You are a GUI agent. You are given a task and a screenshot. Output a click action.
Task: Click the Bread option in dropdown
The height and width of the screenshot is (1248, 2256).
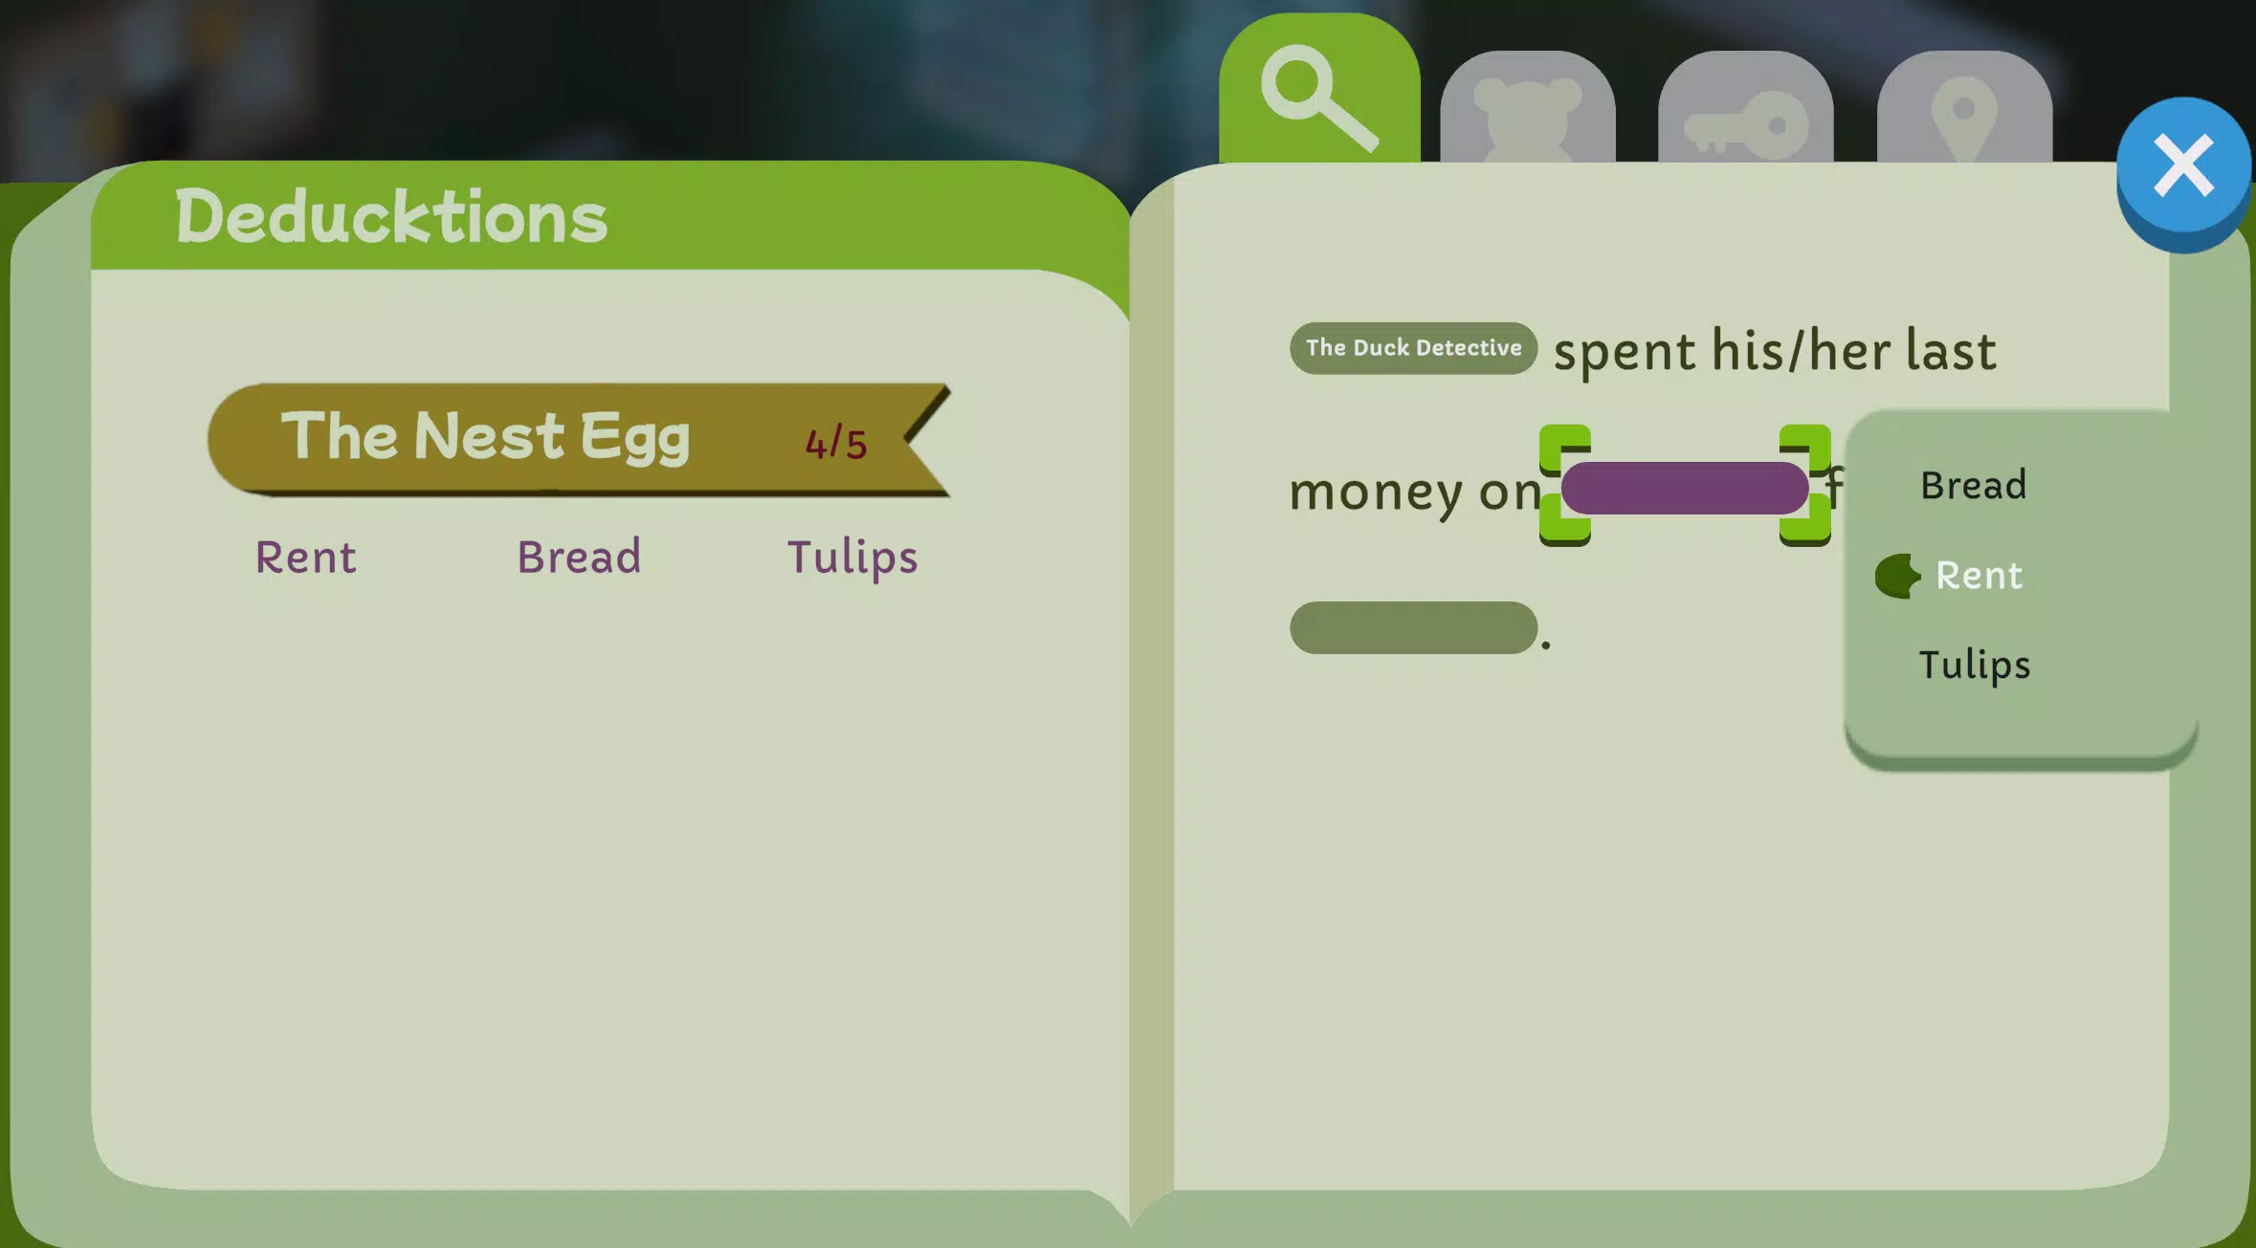[x=1973, y=483]
